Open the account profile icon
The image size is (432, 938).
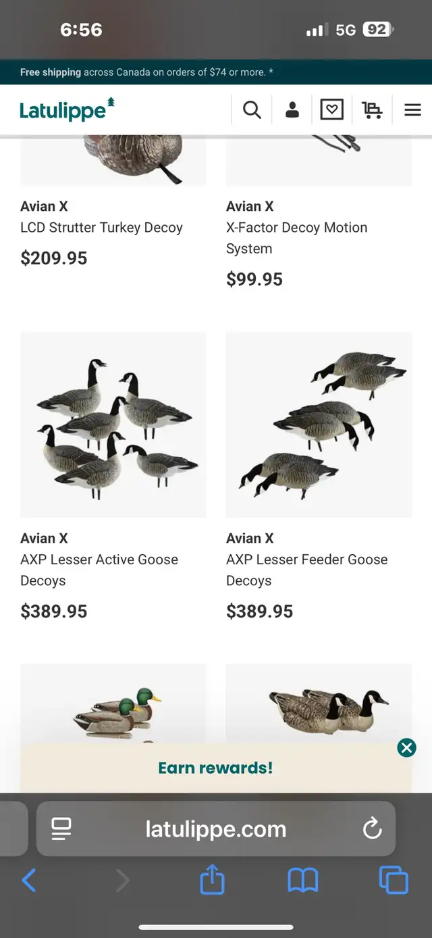click(292, 109)
